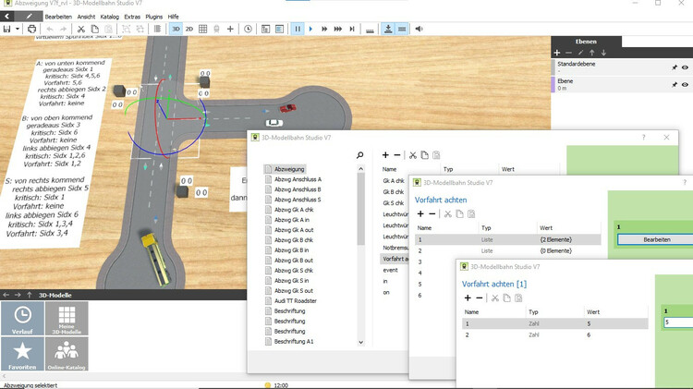Toggle visibility eye of Ebene layer
This screenshot has width=693, height=389.
tap(685, 84)
